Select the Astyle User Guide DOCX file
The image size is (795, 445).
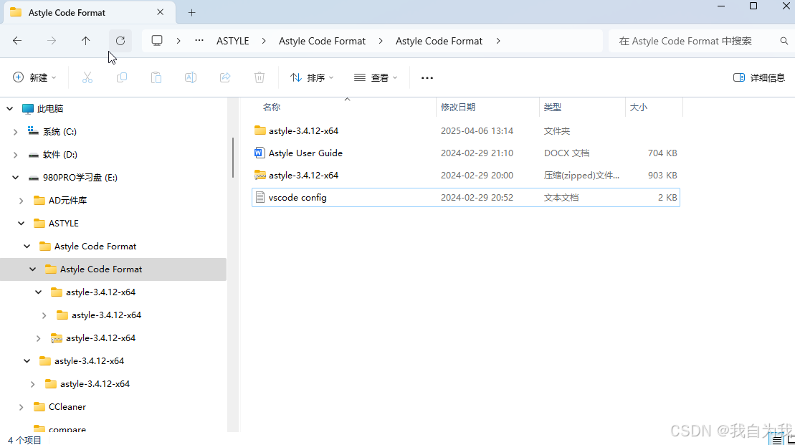pos(305,153)
